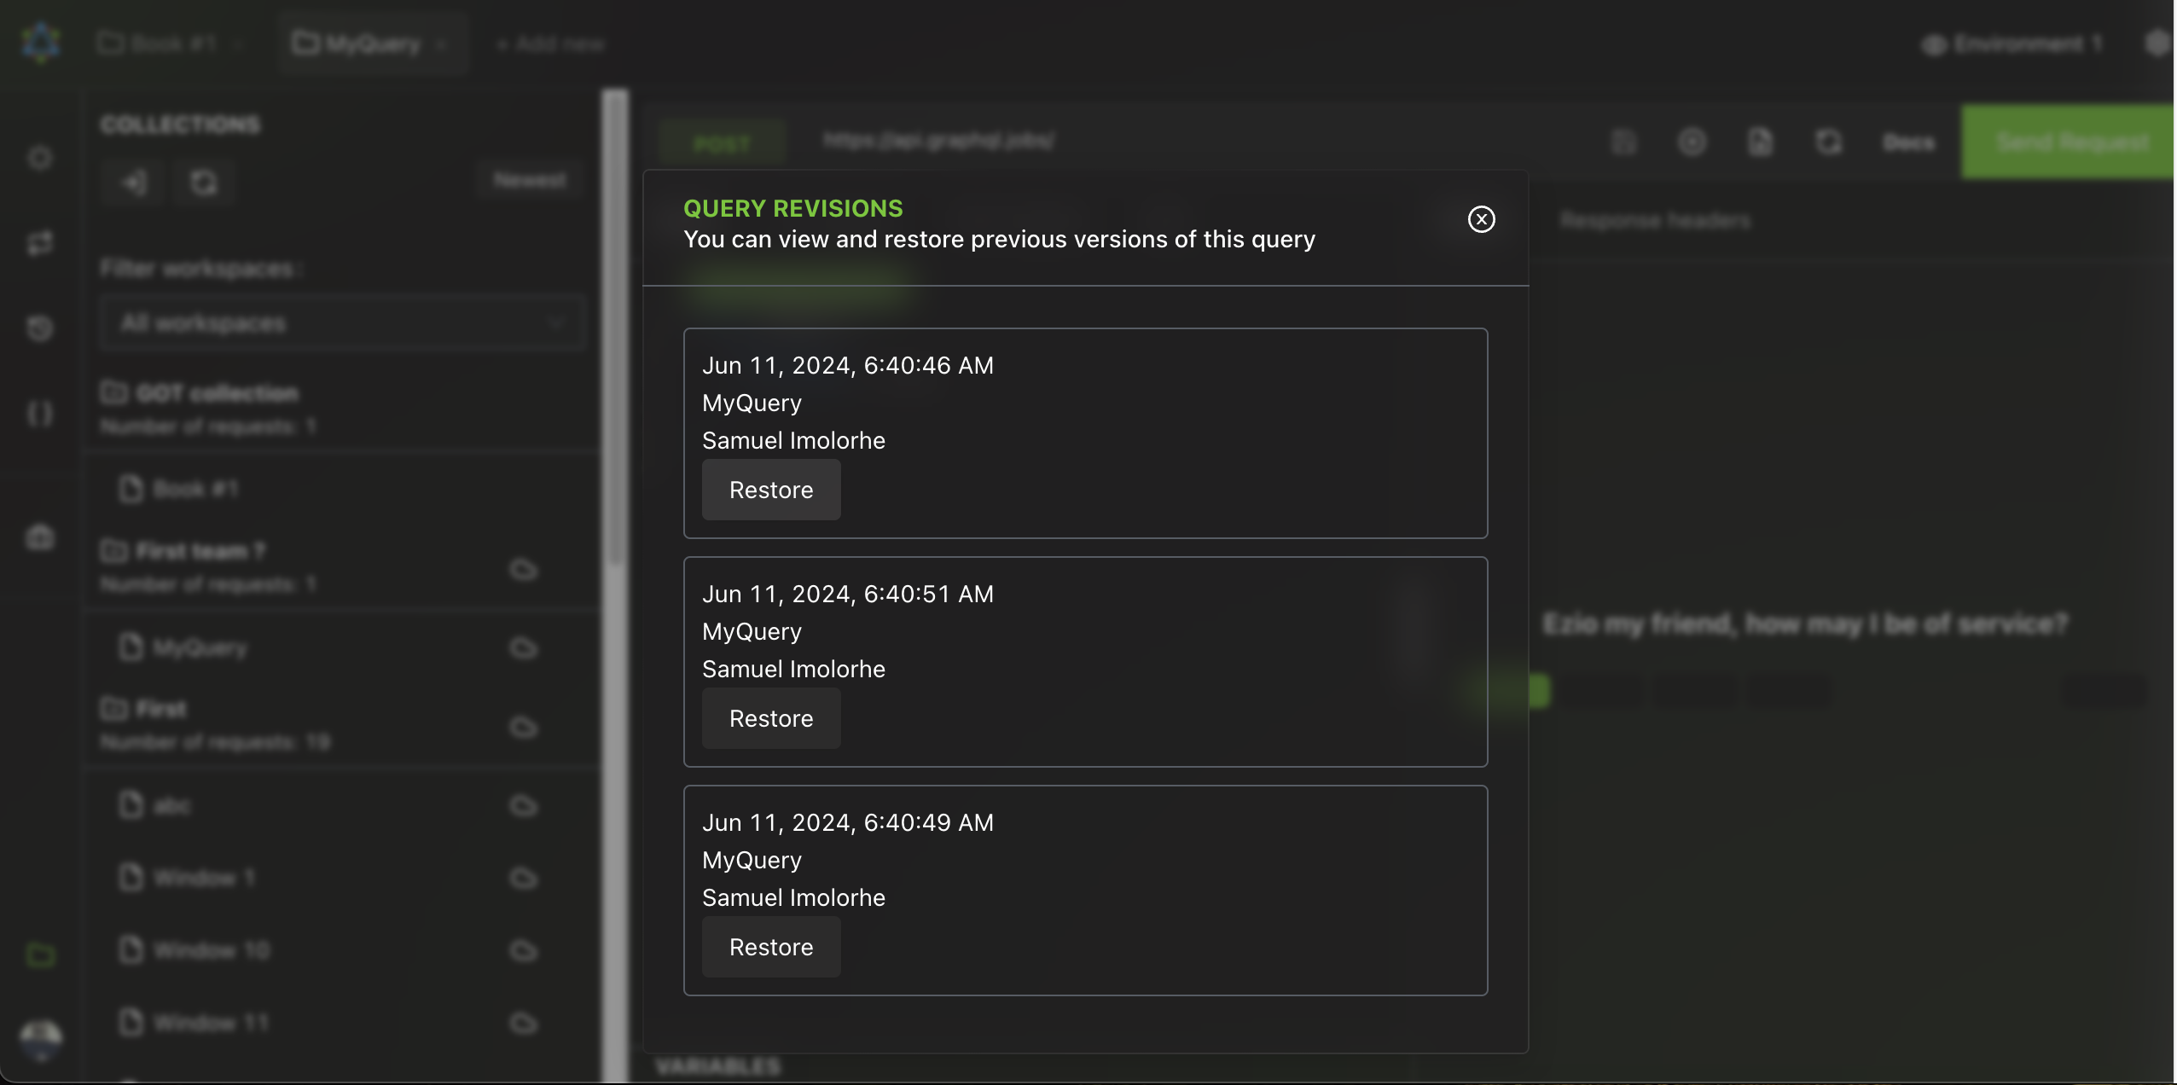2177x1085 pixels.
Task: Restore the 6:40:51 AM revision
Action: tap(770, 718)
